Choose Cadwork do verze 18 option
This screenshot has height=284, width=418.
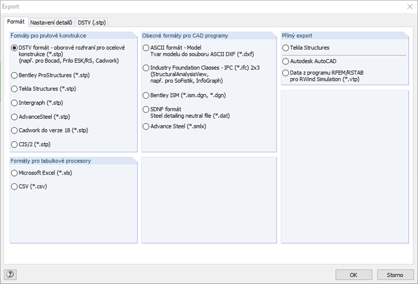[14, 130]
